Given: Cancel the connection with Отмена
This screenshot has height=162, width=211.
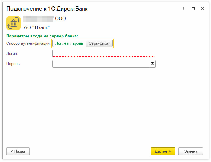Looking at the screenshot, I should click(x=190, y=151).
